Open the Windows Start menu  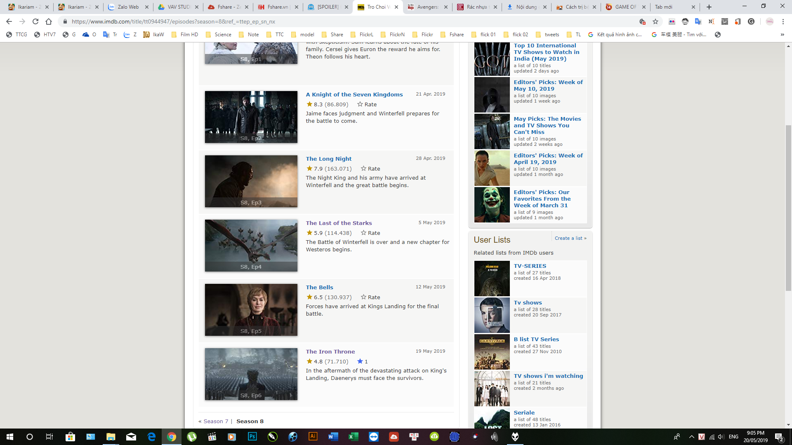(10, 437)
